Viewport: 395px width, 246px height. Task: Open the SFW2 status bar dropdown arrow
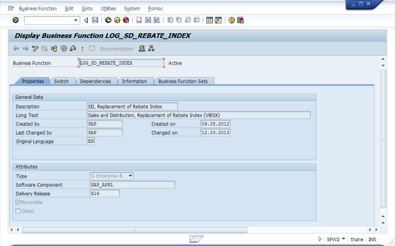tap(343, 239)
